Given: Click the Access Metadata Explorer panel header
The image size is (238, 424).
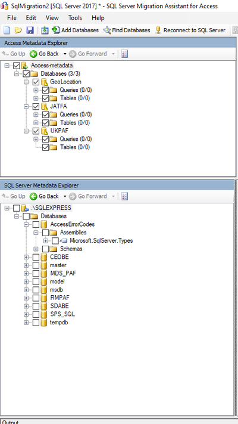Looking at the screenshot, I should coord(118,43).
